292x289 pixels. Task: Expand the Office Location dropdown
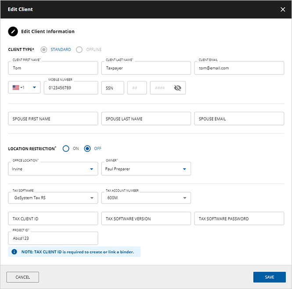tap(91, 169)
